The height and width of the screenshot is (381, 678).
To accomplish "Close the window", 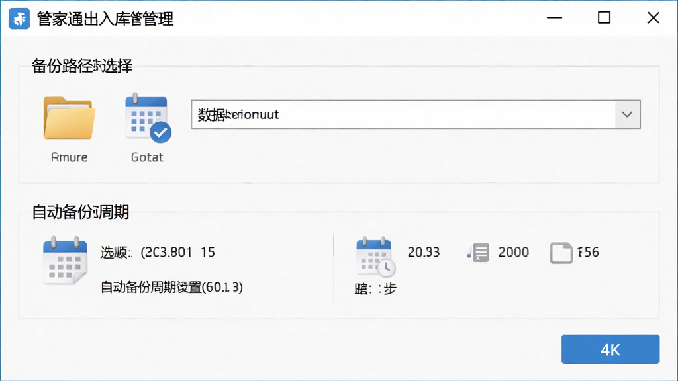I will coord(654,18).
